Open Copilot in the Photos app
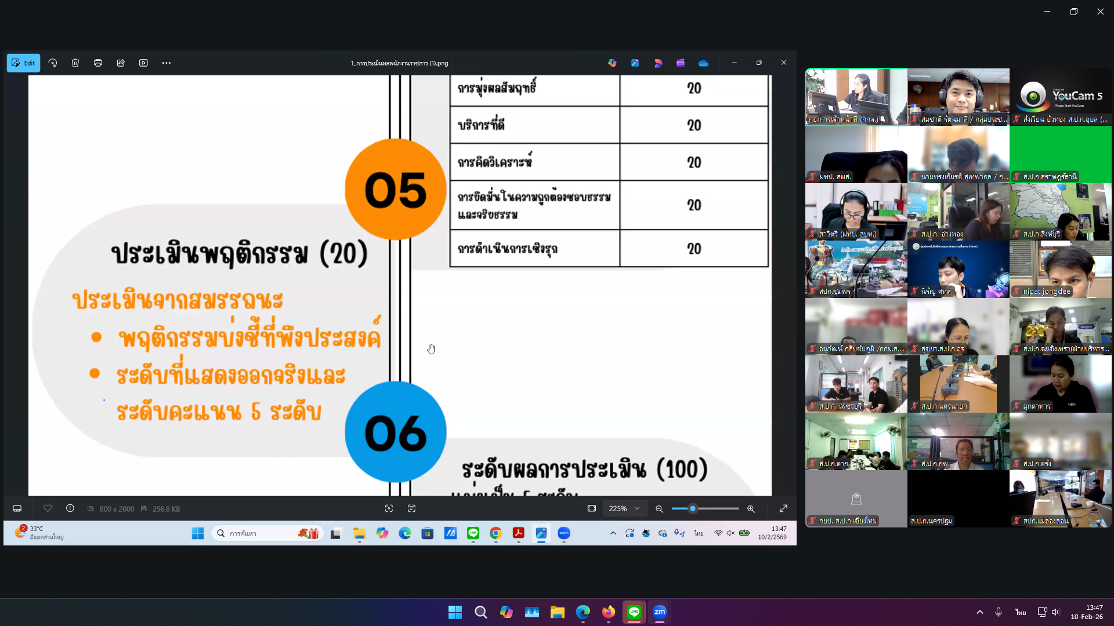The width and height of the screenshot is (1114, 626). pyautogui.click(x=612, y=63)
